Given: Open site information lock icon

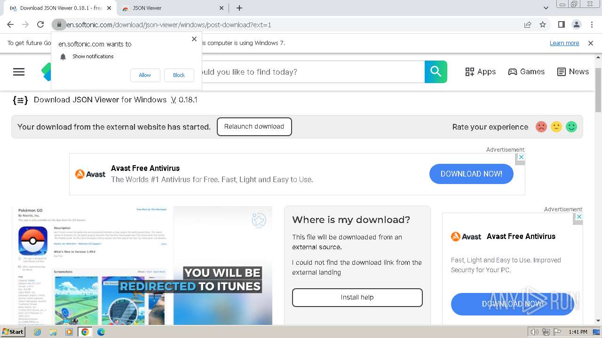Looking at the screenshot, I should click(59, 24).
